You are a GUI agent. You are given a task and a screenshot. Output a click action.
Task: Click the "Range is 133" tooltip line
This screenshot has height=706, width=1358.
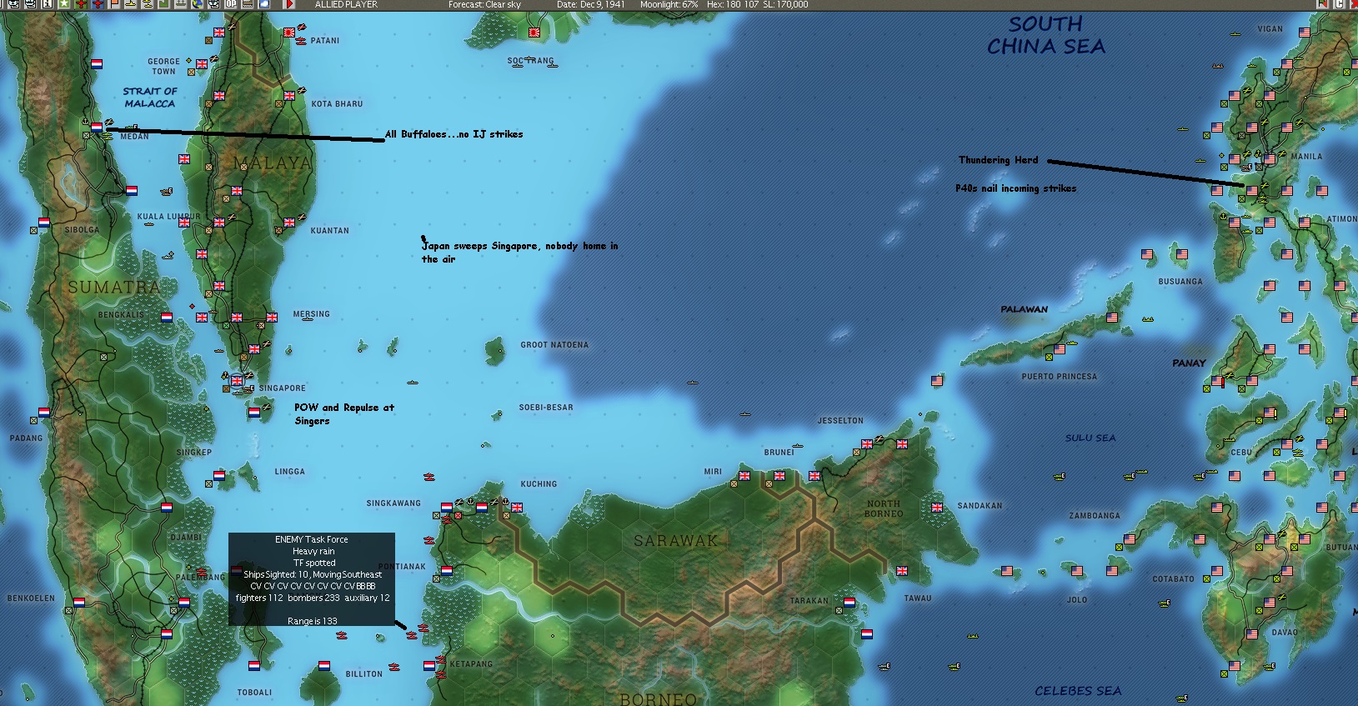coord(313,621)
